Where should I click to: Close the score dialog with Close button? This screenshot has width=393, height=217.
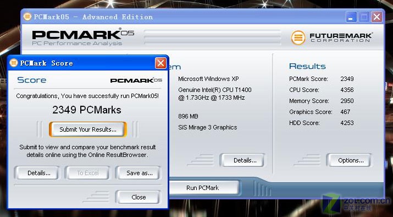(139, 197)
